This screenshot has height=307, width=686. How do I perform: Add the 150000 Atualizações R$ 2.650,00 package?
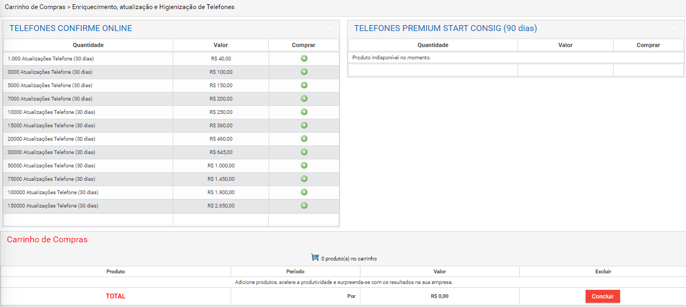(304, 205)
